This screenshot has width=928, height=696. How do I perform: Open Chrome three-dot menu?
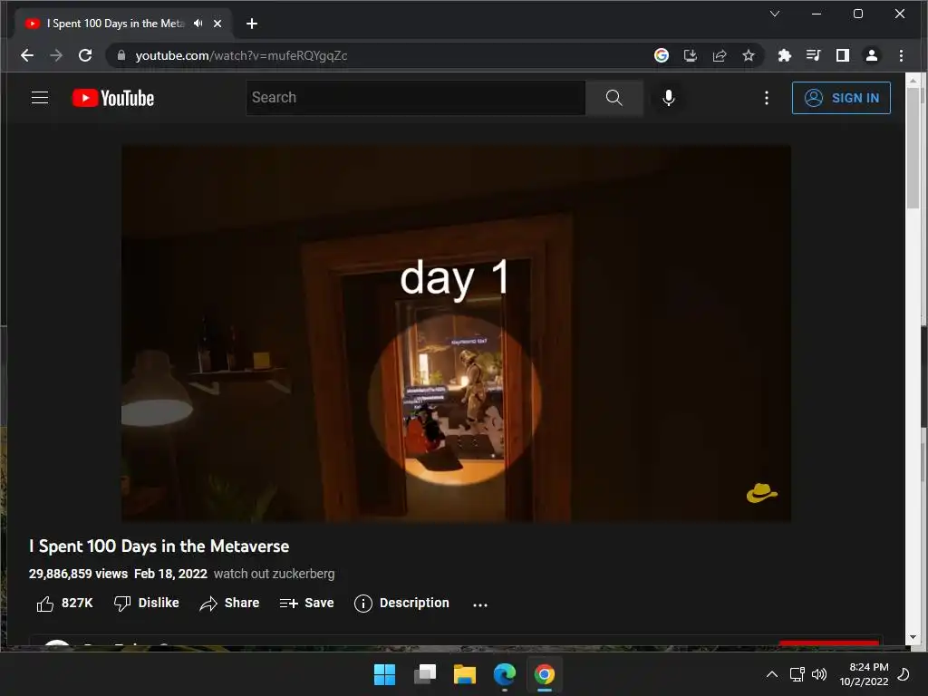tap(901, 55)
